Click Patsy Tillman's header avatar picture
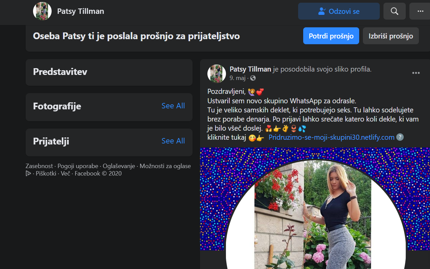Screen dimensions: 430x269 [42, 11]
